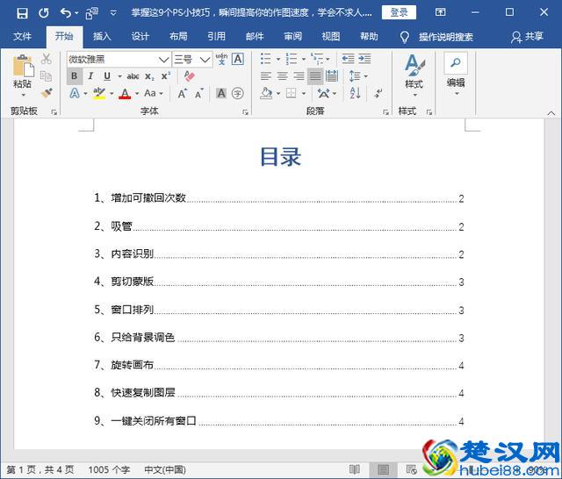Screen dimensions: 562x479
Task: Click the Shrink Font icon
Action: pyautogui.click(x=199, y=94)
